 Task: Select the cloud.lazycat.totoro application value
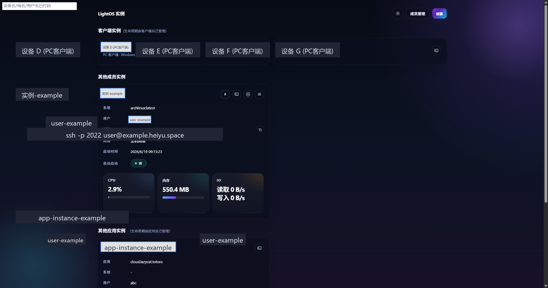tap(146, 262)
